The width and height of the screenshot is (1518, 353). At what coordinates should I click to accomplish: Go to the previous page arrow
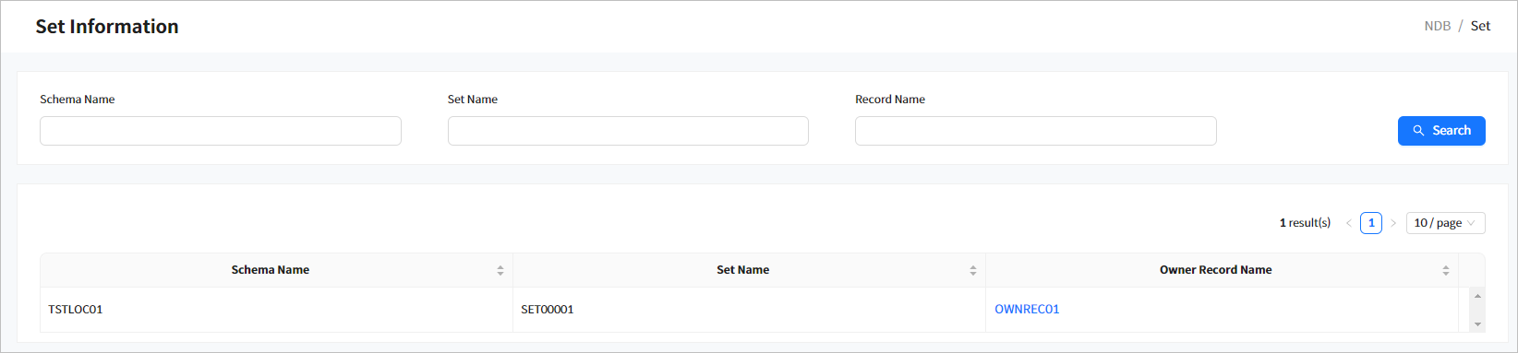[1349, 223]
